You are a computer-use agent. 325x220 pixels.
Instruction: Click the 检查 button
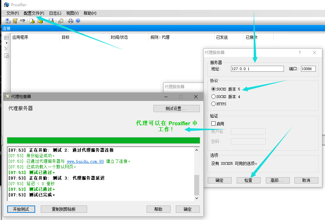tap(248, 181)
